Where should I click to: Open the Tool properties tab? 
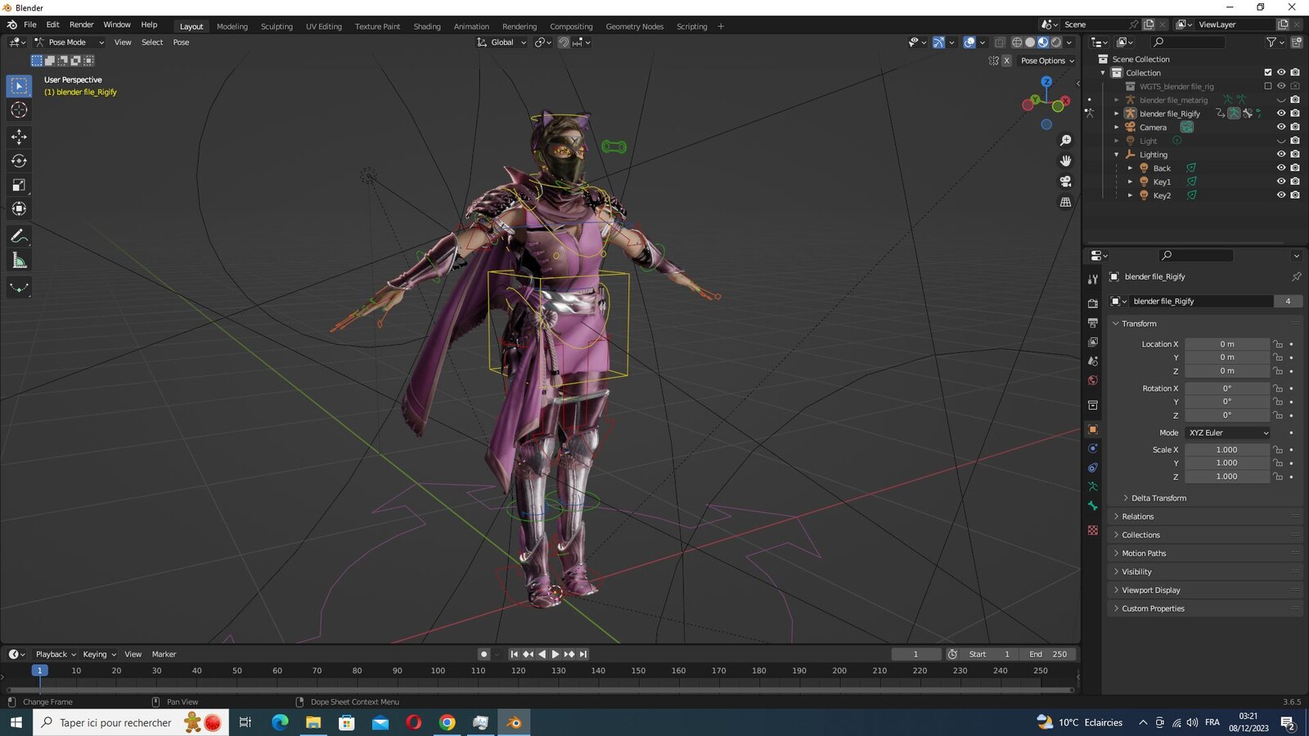coord(1092,280)
